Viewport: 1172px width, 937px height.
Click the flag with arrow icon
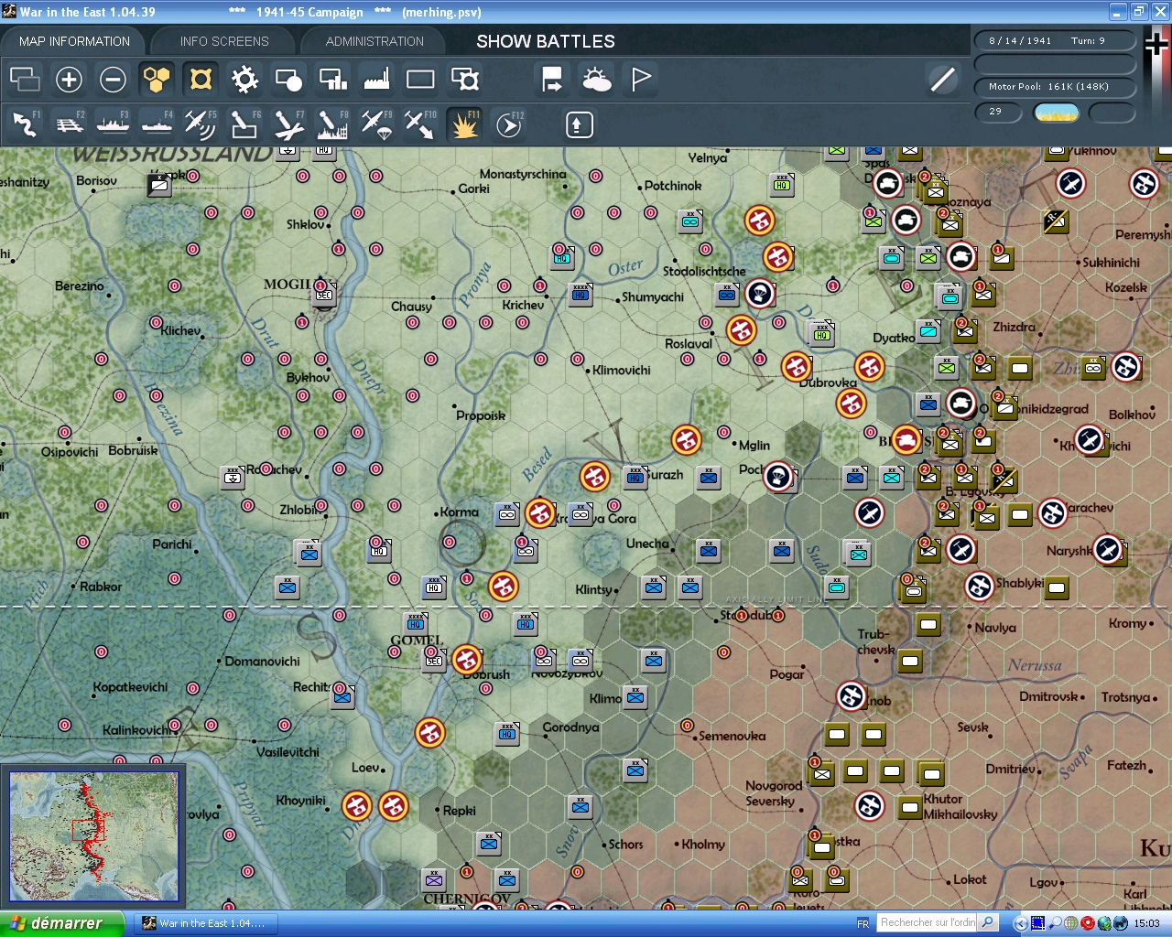pyautogui.click(x=552, y=80)
